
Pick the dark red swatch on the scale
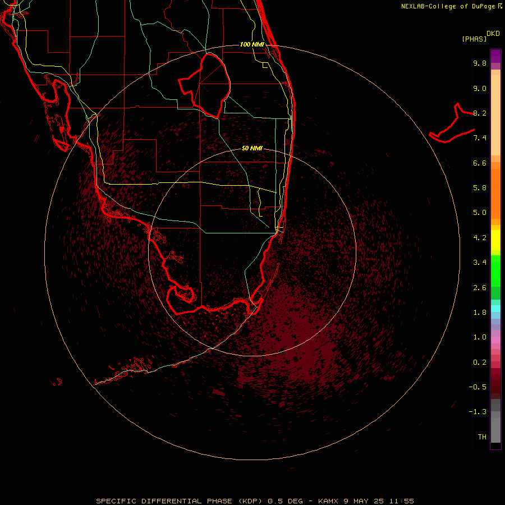click(x=495, y=383)
